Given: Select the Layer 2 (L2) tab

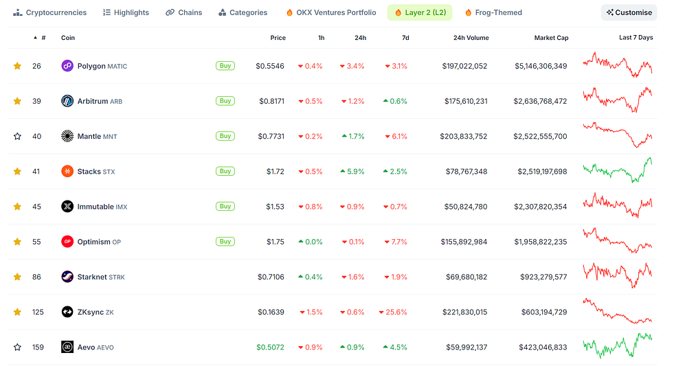Looking at the screenshot, I should [420, 12].
